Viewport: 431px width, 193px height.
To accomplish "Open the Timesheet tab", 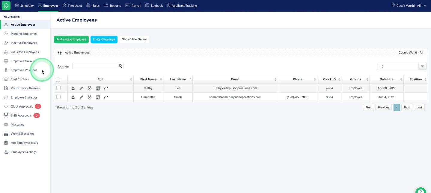I will 72,6.
